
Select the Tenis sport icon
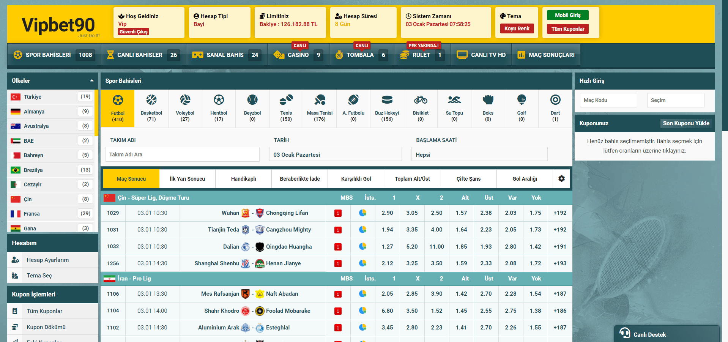pos(286,100)
